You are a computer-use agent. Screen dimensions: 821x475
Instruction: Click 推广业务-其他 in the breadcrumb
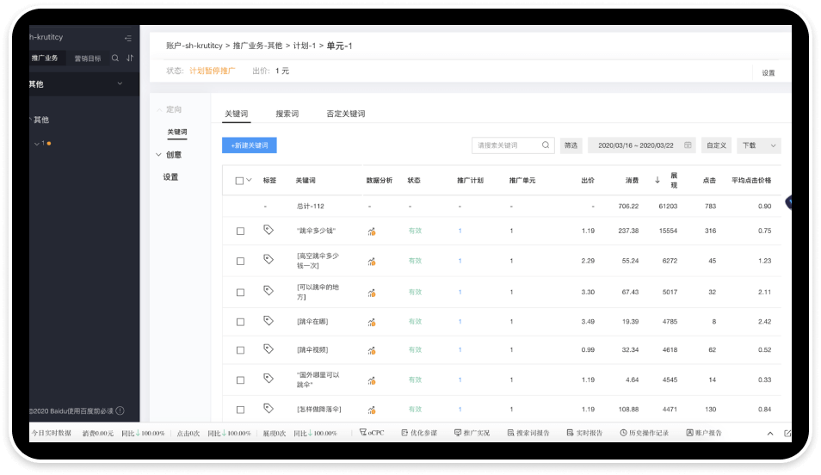[257, 46]
